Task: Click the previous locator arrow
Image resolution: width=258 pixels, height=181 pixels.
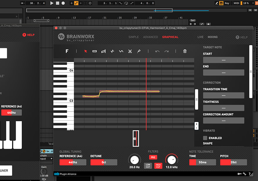Action: coord(191,24)
